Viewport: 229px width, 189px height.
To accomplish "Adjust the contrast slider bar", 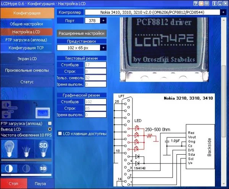I will 26,175.
